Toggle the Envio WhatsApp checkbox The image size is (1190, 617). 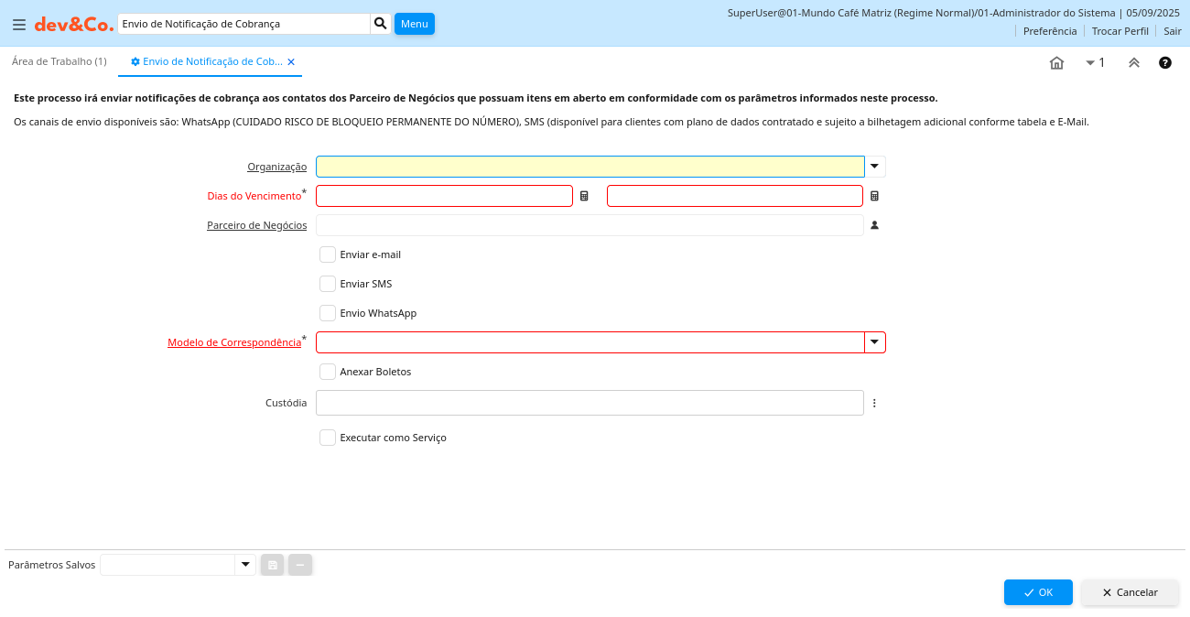(x=328, y=313)
